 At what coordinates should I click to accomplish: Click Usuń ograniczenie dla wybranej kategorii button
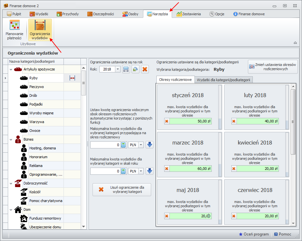point(122,190)
